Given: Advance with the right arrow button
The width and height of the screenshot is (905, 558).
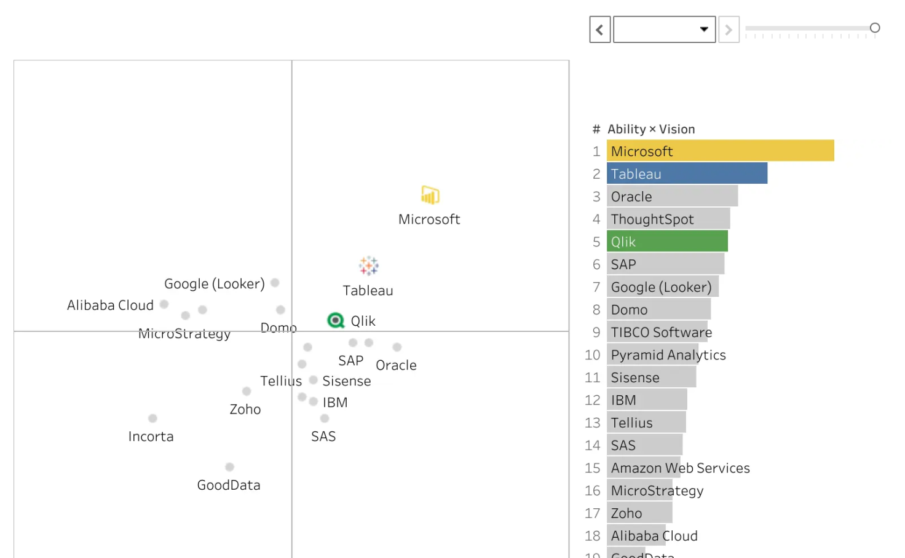Looking at the screenshot, I should pyautogui.click(x=729, y=29).
